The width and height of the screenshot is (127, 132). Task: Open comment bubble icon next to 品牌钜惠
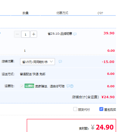[75, 34]
